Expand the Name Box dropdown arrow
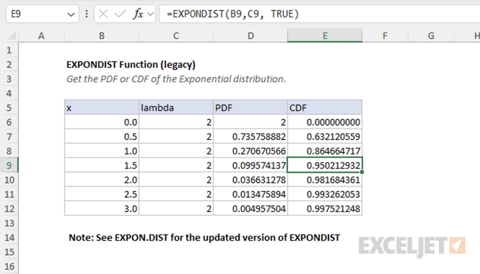The height and width of the screenshot is (274, 480). [x=71, y=14]
